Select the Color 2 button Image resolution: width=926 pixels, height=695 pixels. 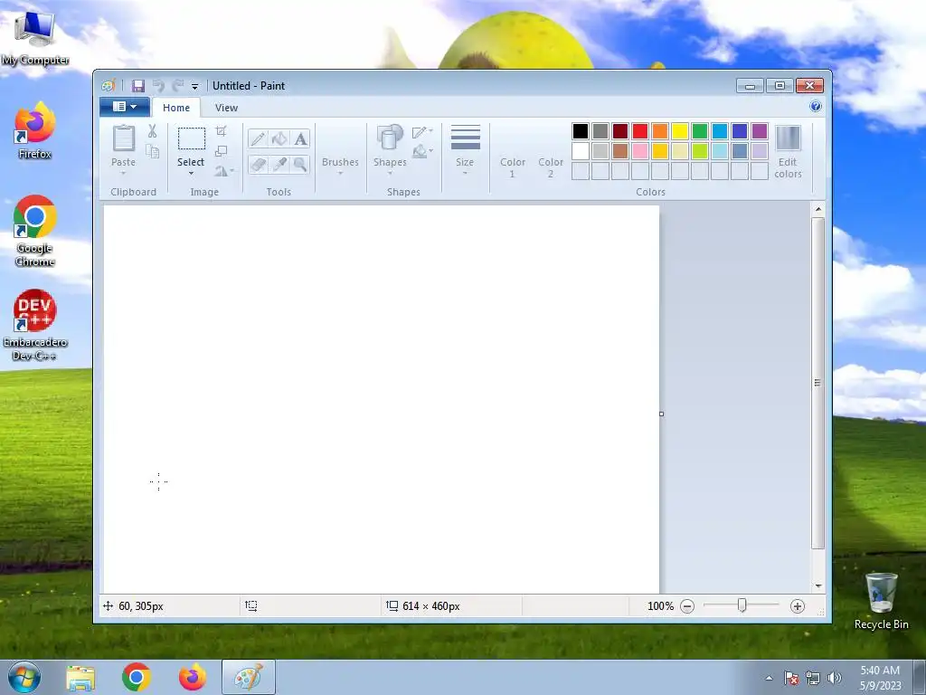pyautogui.click(x=551, y=152)
